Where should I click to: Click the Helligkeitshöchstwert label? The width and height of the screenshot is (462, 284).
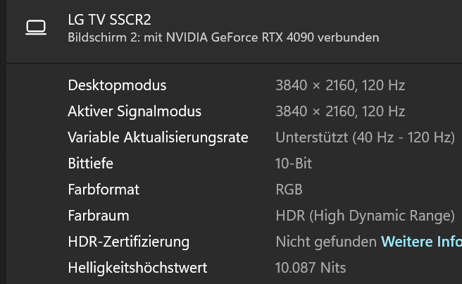tap(137, 268)
